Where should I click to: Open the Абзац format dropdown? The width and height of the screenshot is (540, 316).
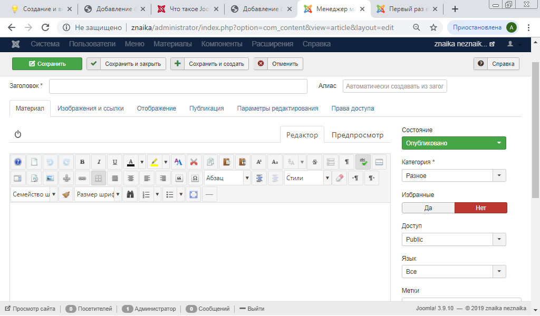pos(227,178)
